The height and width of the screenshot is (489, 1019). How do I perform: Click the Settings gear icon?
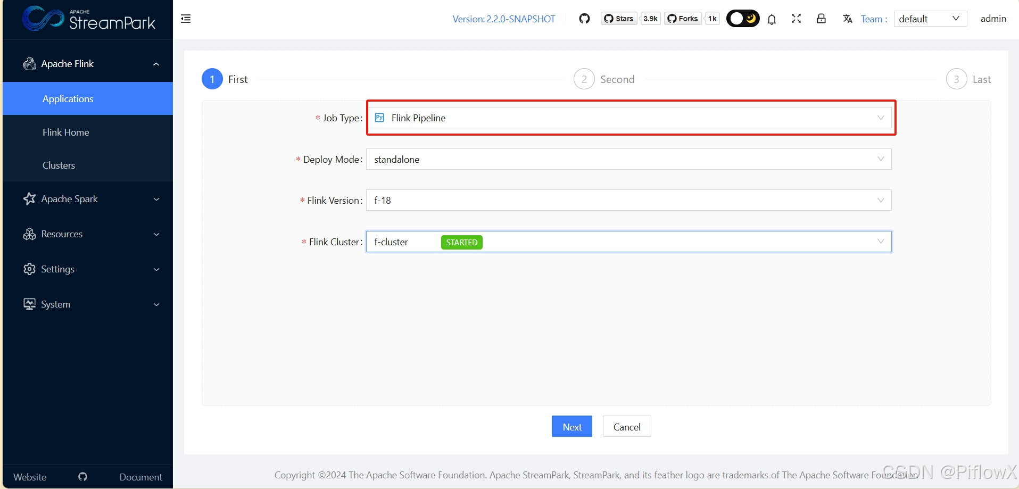tap(29, 269)
